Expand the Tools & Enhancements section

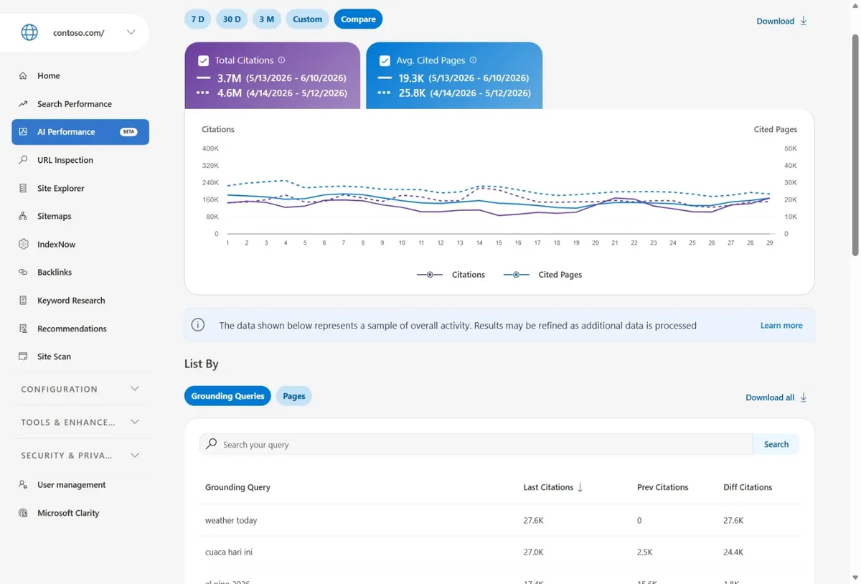pyautogui.click(x=80, y=422)
